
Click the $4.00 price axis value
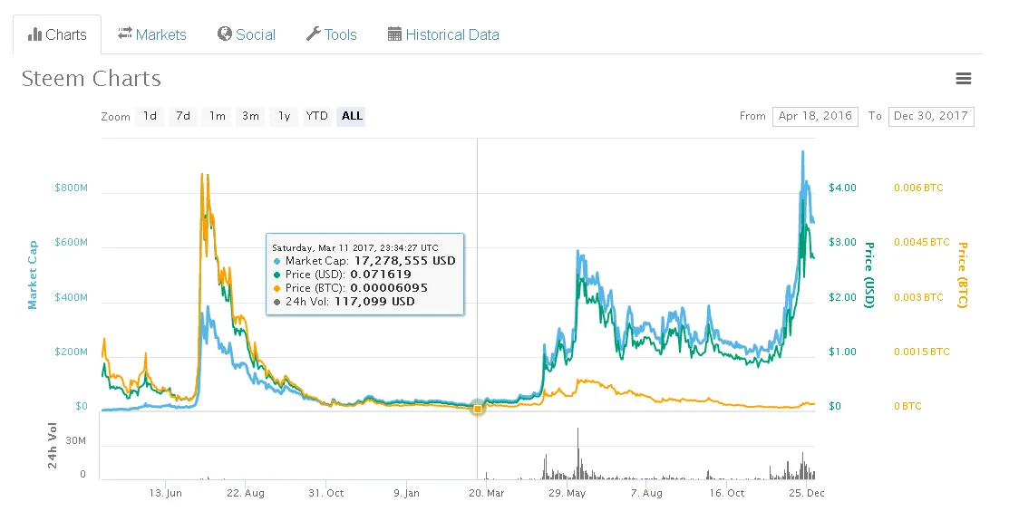842,188
